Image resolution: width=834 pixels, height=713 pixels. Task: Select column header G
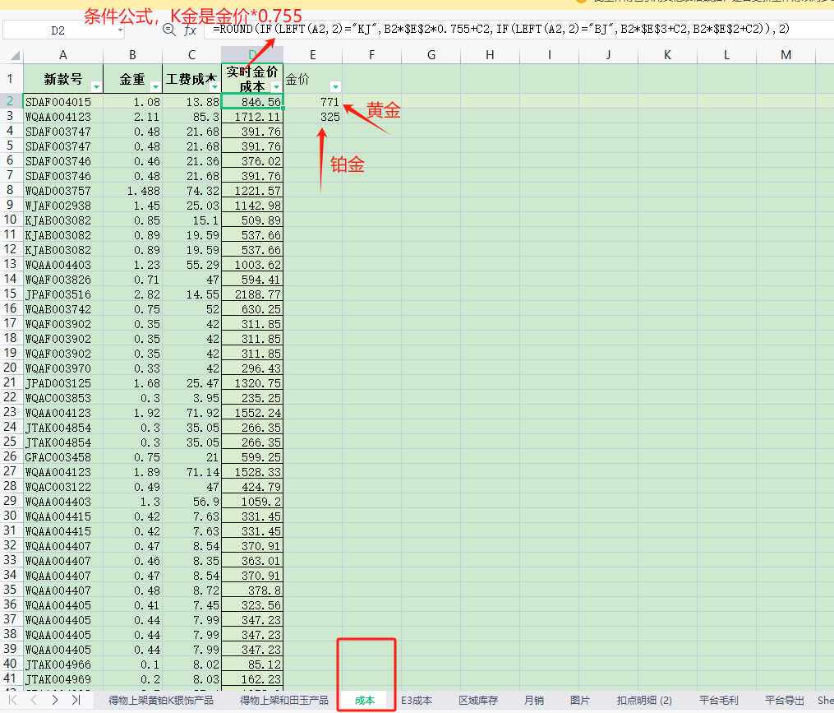click(431, 55)
